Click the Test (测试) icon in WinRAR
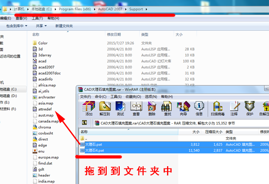The height and width of the screenshot is (184, 269). pos(120,108)
